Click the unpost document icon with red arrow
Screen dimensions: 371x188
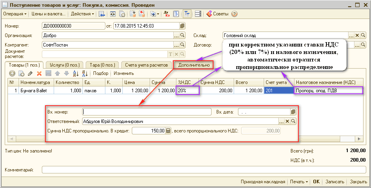pos(142,14)
